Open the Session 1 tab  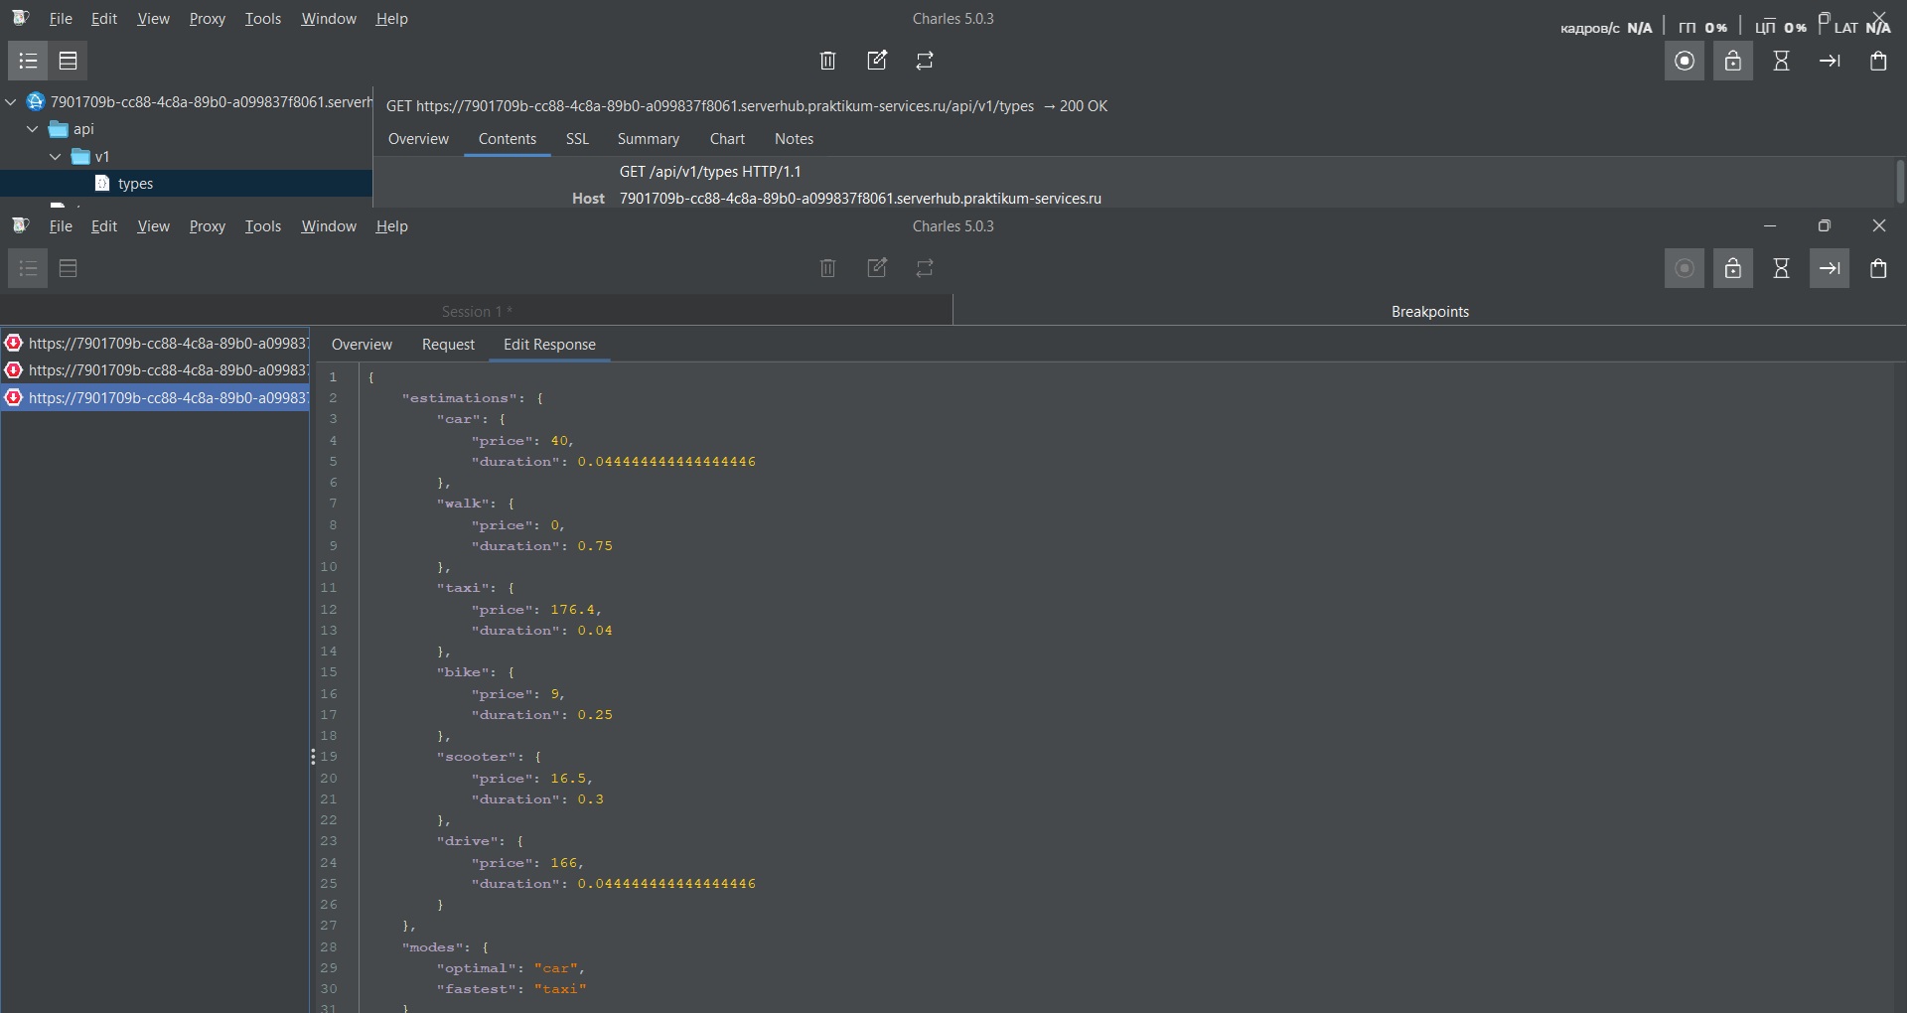[477, 312]
